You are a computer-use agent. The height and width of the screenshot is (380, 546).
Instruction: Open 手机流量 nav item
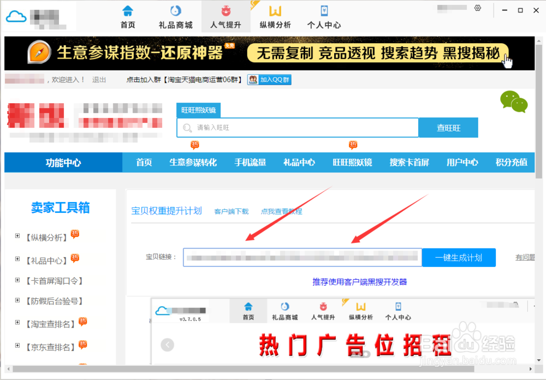250,162
